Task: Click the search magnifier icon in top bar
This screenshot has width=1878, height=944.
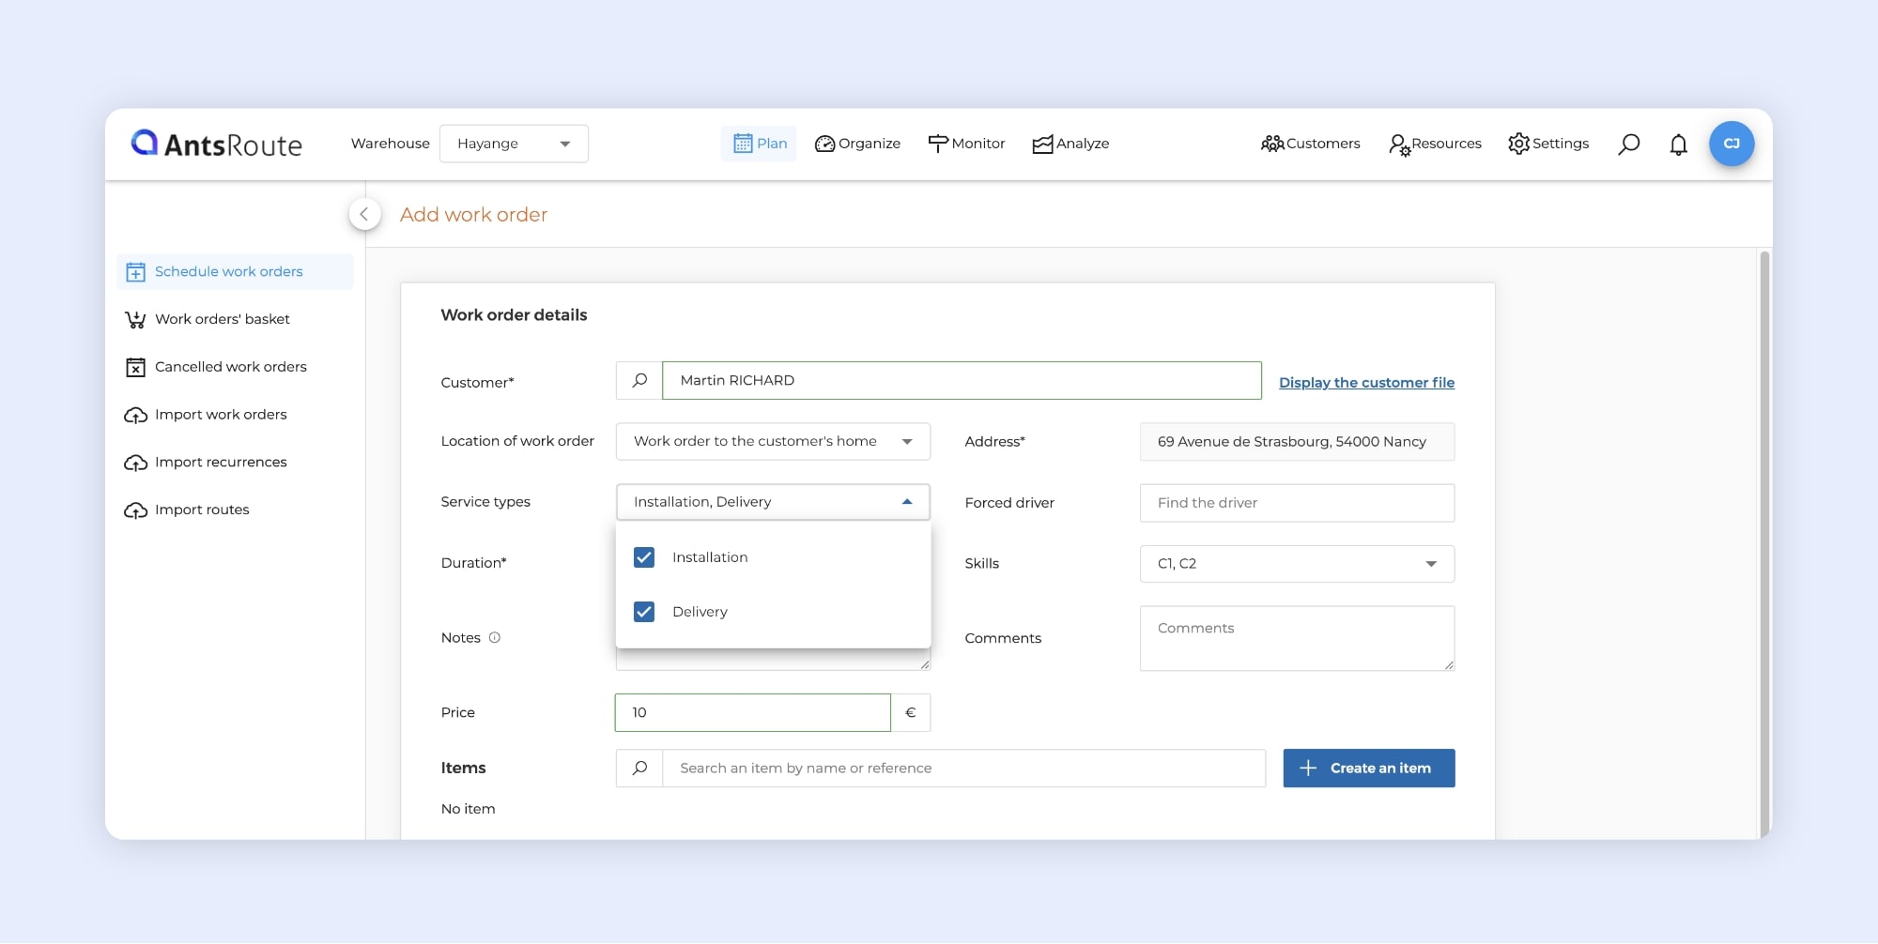Action: pos(1629,144)
